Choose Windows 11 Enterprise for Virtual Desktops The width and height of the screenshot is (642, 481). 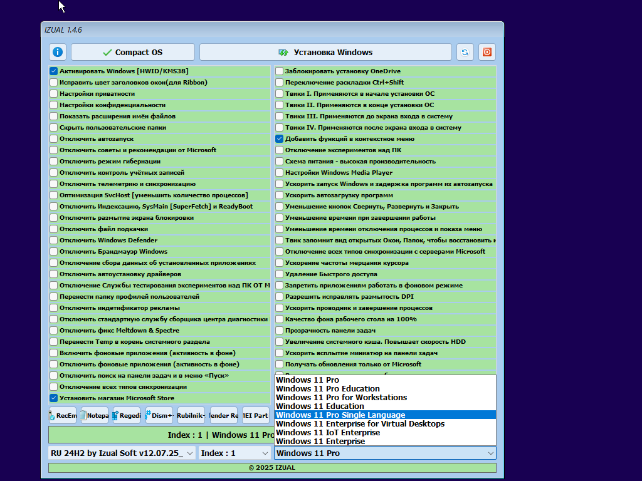pos(385,424)
